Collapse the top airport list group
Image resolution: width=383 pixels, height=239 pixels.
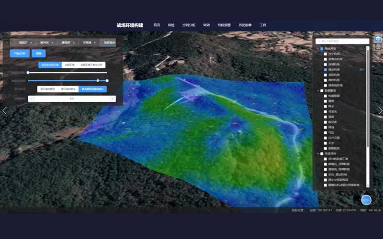point(318,49)
